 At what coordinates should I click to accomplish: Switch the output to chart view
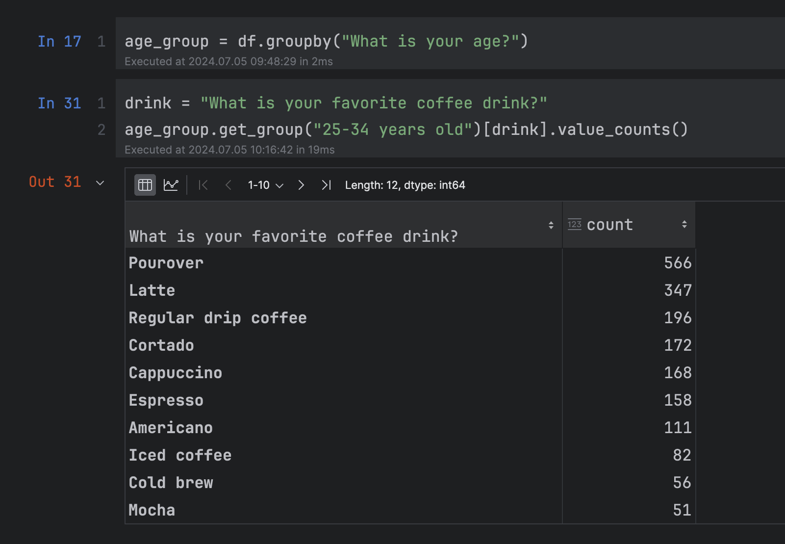[171, 185]
